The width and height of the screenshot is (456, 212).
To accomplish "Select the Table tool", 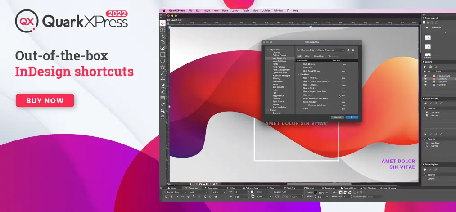I will pos(163,98).
